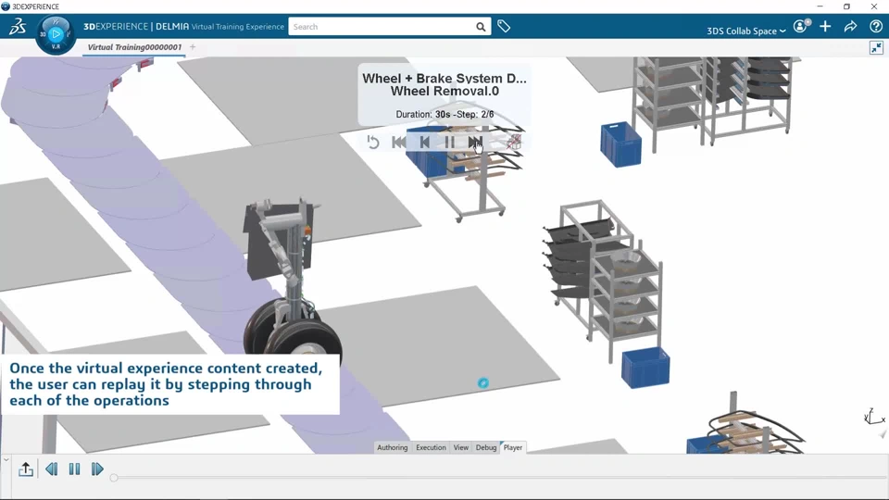Switch to the View tab
This screenshot has height=500, width=889.
(x=461, y=447)
